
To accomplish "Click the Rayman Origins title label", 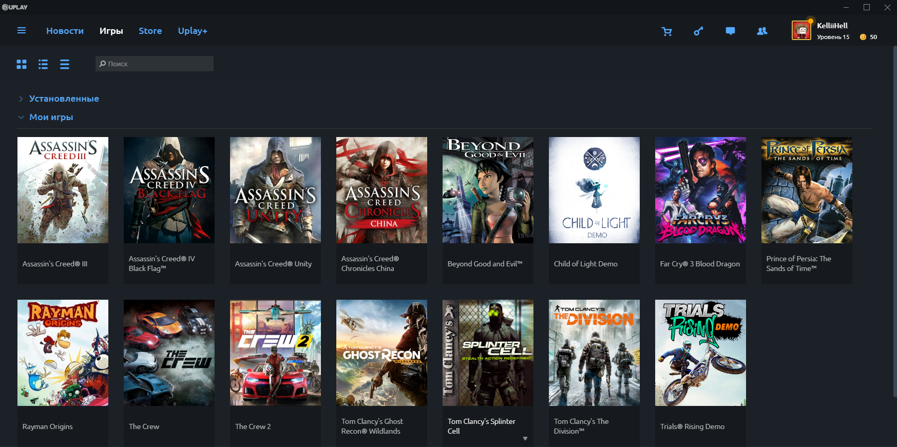I will click(x=48, y=426).
